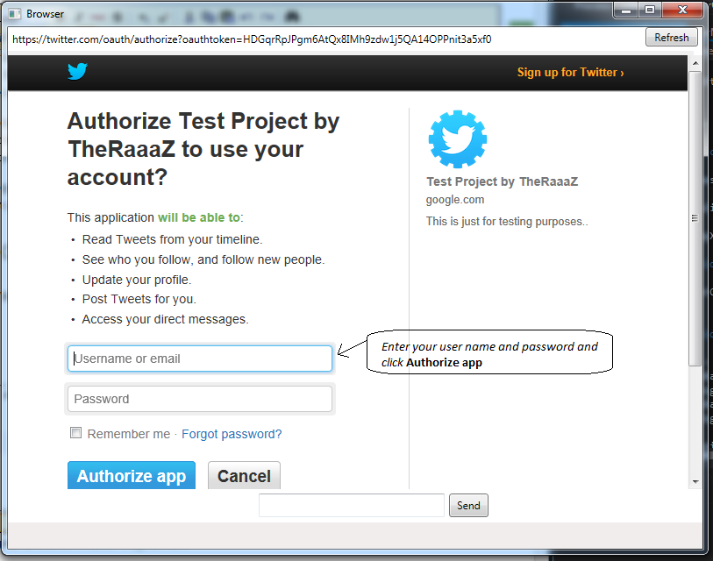The width and height of the screenshot is (713, 561).
Task: Click 'Read Tweets from your timeline.' text
Action: click(x=173, y=239)
